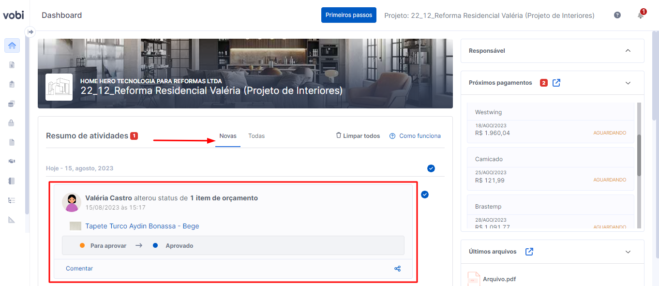Open the Brastemp payment card
The width and height of the screenshot is (659, 286).
click(x=550, y=212)
